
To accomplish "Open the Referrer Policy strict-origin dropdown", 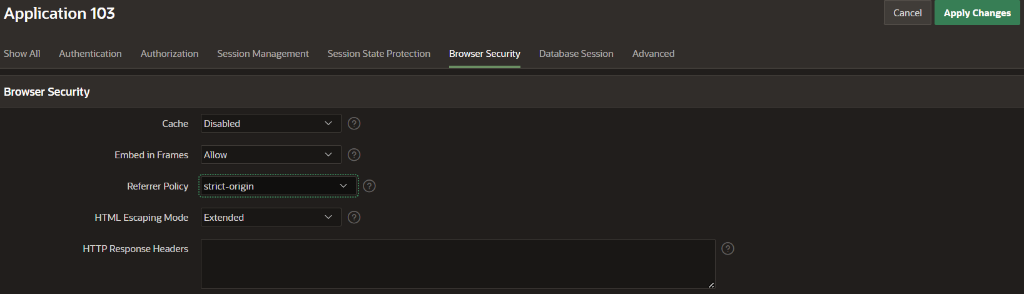I will 278,186.
